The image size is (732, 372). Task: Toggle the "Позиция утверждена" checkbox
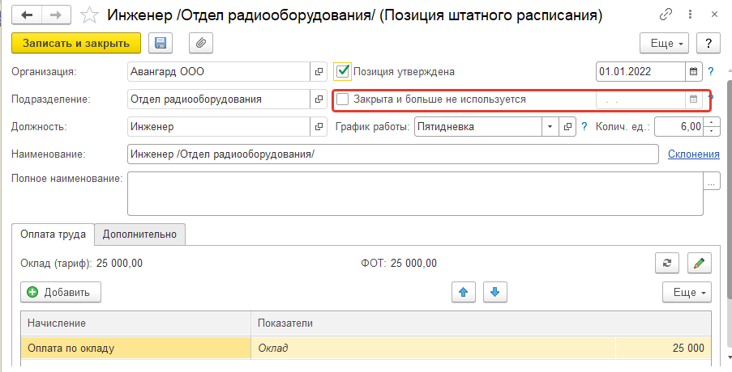(x=343, y=71)
